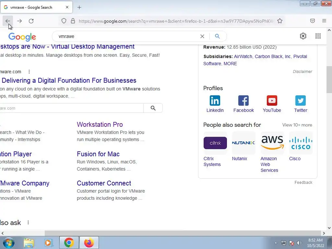Image resolution: width=332 pixels, height=249 pixels.
Task: Click the vertical scrollbar thumb
Action: pyautogui.click(x=329, y=80)
